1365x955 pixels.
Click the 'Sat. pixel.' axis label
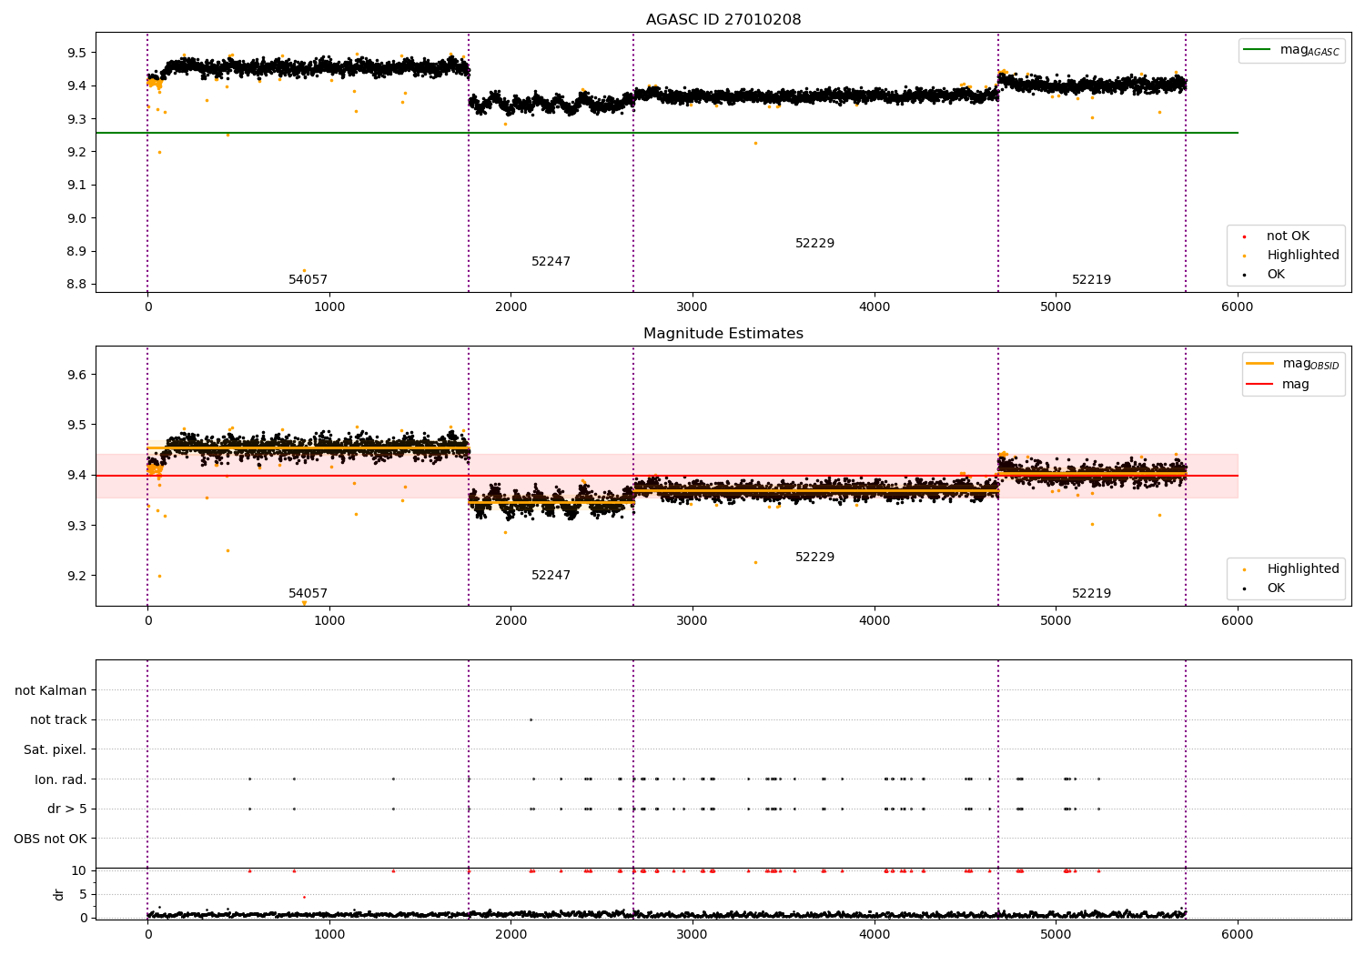tap(56, 749)
